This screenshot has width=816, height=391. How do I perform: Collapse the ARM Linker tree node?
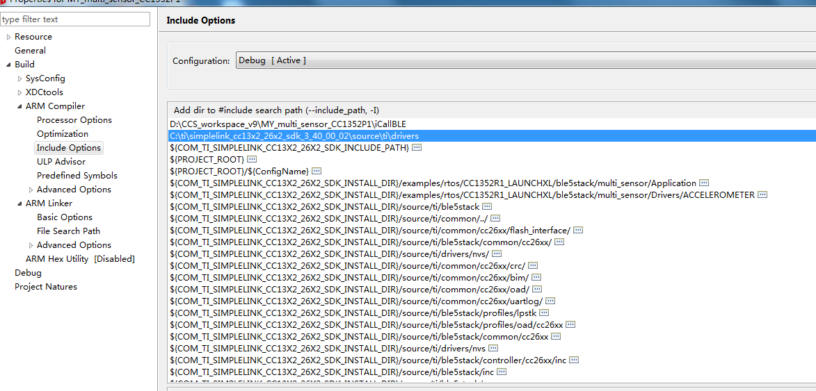click(19, 203)
